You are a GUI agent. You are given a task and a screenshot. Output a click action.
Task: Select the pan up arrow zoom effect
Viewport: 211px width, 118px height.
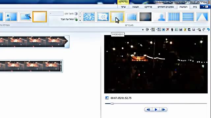click(11, 17)
